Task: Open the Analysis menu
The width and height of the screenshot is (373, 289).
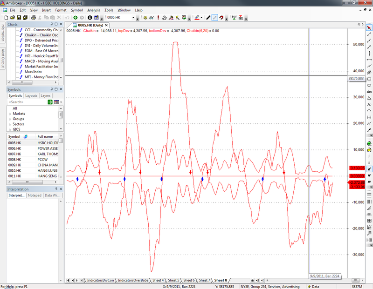Action: pyautogui.click(x=94, y=10)
